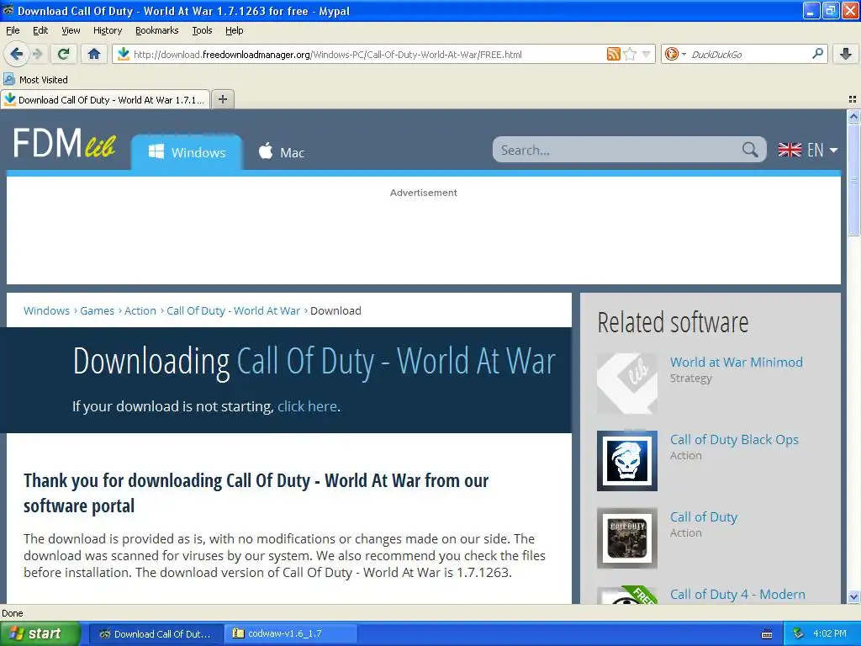861x646 pixels.
Task: Click the Related software heading
Action: click(673, 322)
